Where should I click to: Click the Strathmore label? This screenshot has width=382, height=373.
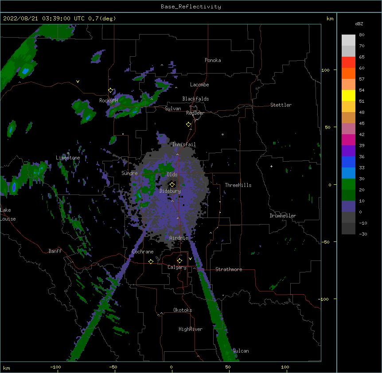229,269
